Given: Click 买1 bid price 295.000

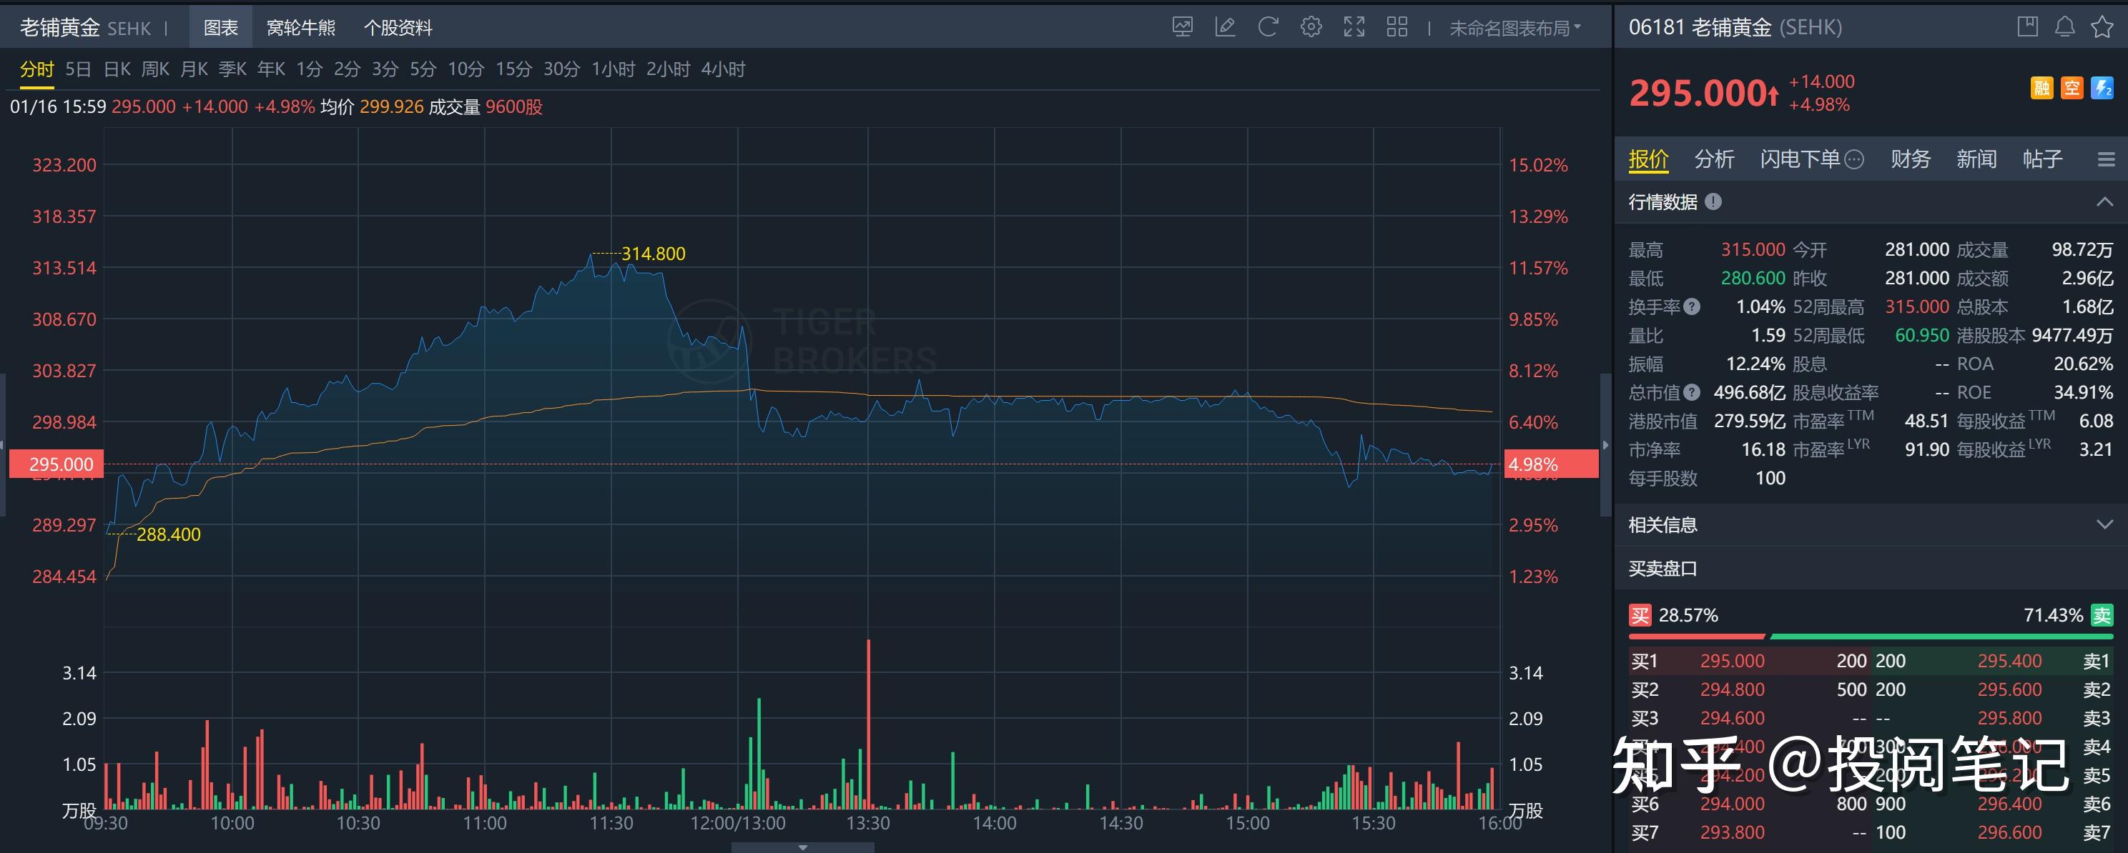Looking at the screenshot, I should pos(1733,661).
